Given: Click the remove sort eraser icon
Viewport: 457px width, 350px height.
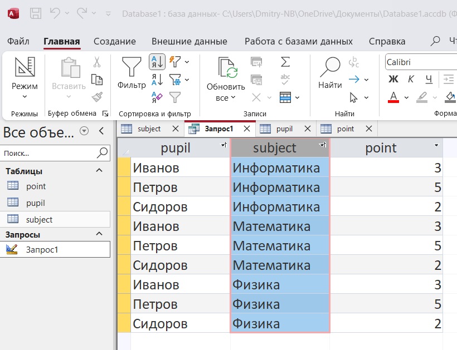Looking at the screenshot, I should pyautogui.click(x=157, y=98).
